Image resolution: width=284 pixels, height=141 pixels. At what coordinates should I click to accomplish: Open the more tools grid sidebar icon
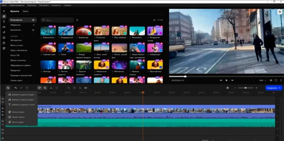pos(4,48)
